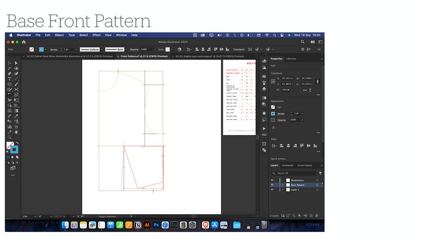Click the search icon at top right

[x=303, y=42]
